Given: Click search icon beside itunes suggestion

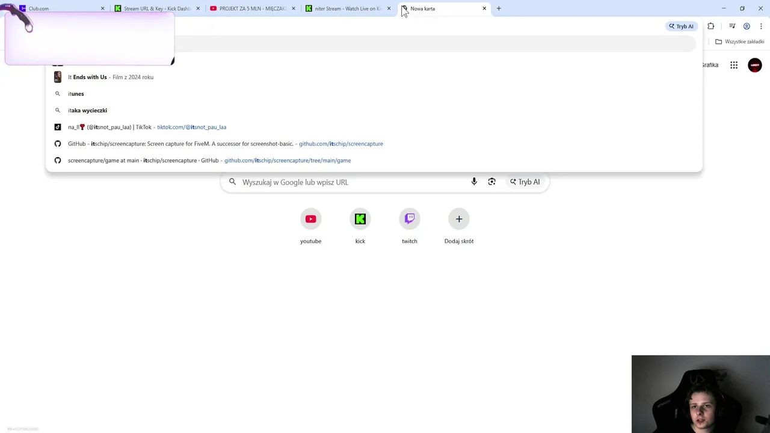Looking at the screenshot, I should [58, 94].
